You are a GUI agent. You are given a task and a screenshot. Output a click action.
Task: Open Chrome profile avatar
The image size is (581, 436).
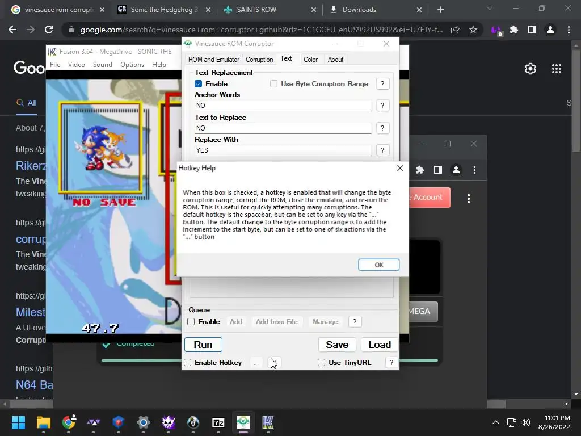(550, 30)
